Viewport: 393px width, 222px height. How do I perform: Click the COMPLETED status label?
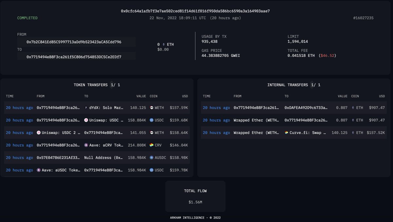coord(28,18)
